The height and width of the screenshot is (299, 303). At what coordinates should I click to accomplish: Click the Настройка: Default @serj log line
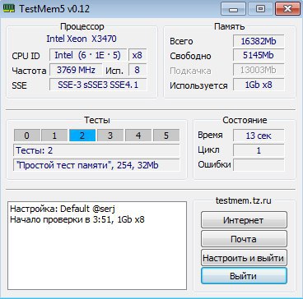[x=63, y=209]
